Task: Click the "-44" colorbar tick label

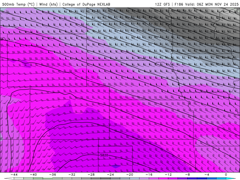Action: click(x=14, y=175)
